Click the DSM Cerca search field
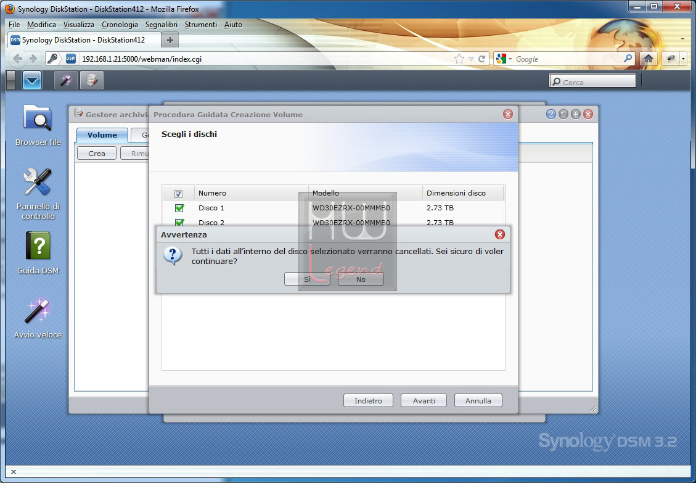 point(592,82)
